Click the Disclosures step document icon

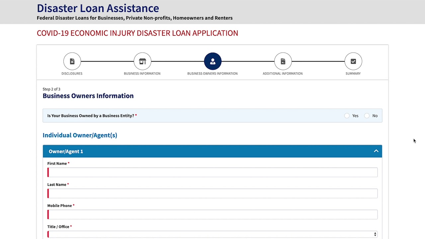(72, 61)
